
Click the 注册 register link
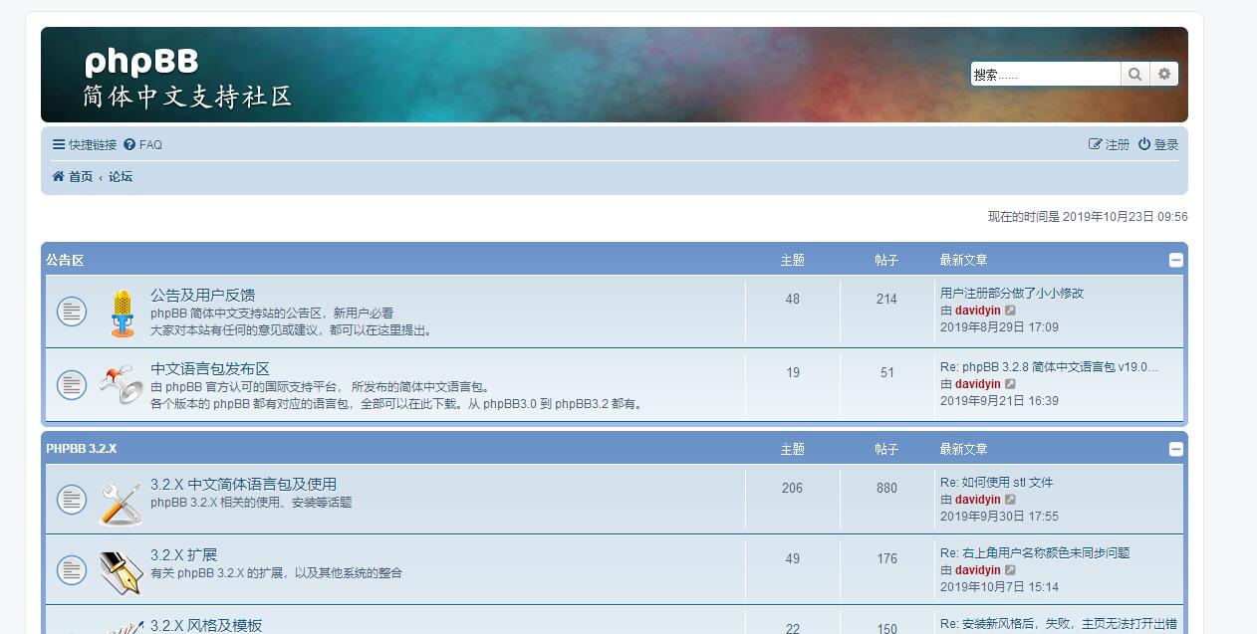[x=1110, y=144]
